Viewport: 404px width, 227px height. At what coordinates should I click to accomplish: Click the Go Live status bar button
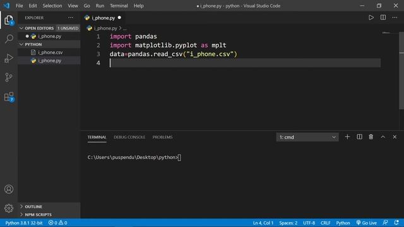point(366,223)
